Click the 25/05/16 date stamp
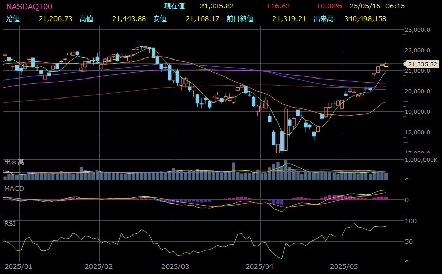Image resolution: width=442 pixels, height=274 pixels. 365,6
